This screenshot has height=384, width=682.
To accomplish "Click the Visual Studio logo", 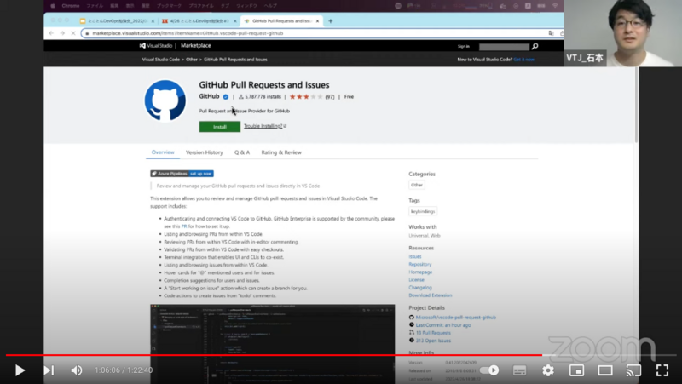I will (x=156, y=46).
